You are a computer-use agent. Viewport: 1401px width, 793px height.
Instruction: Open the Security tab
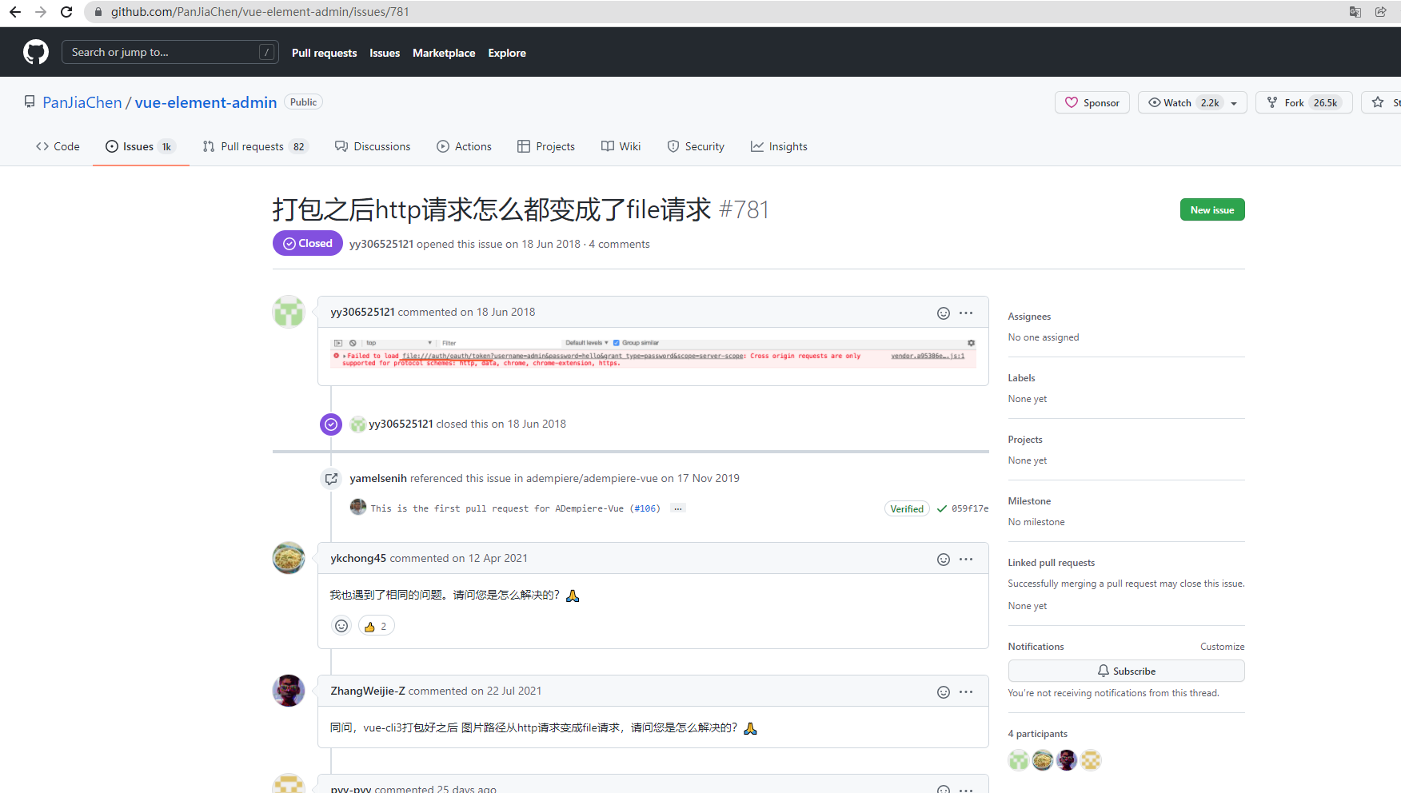click(x=696, y=146)
